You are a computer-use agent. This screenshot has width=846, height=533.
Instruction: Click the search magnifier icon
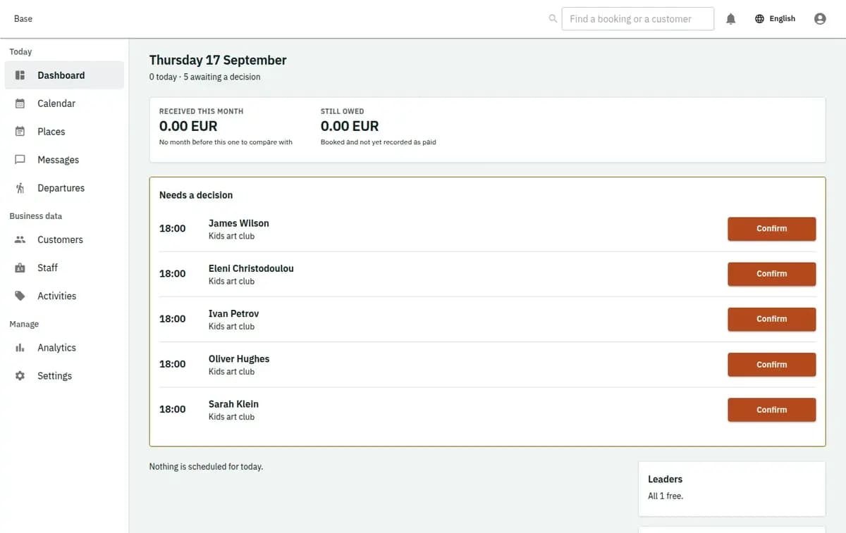pyautogui.click(x=553, y=19)
